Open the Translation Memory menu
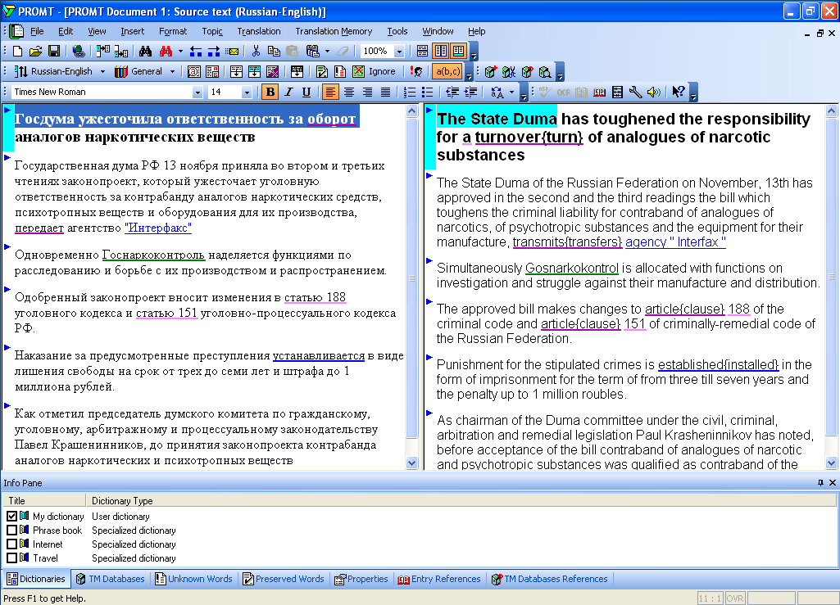 (x=334, y=31)
